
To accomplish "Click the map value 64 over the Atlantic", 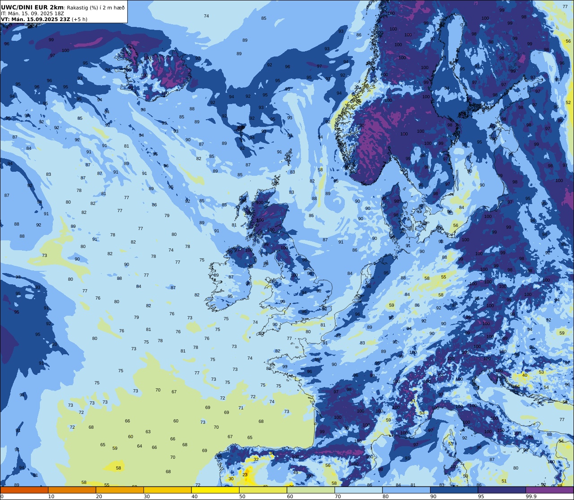I will 139,446.
